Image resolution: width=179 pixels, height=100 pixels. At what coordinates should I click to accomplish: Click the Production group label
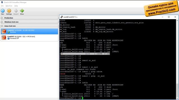click(x=9, y=18)
